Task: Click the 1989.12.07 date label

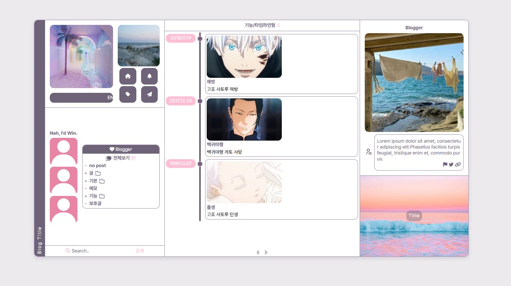Action: 181,164
